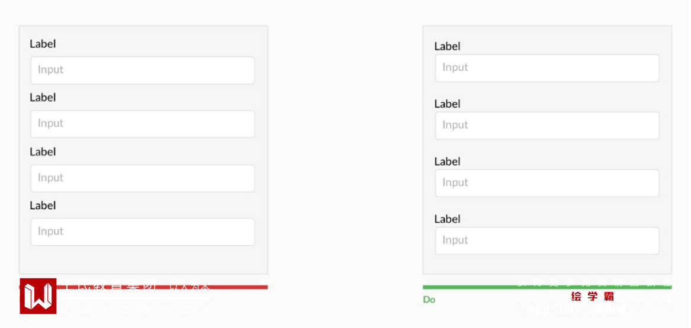691x328 pixels.
Task: Click the third Label text in the right form
Action: point(447,161)
